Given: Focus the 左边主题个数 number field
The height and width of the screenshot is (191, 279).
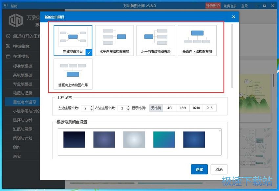Looking at the screenshot, I should pos(86,108).
